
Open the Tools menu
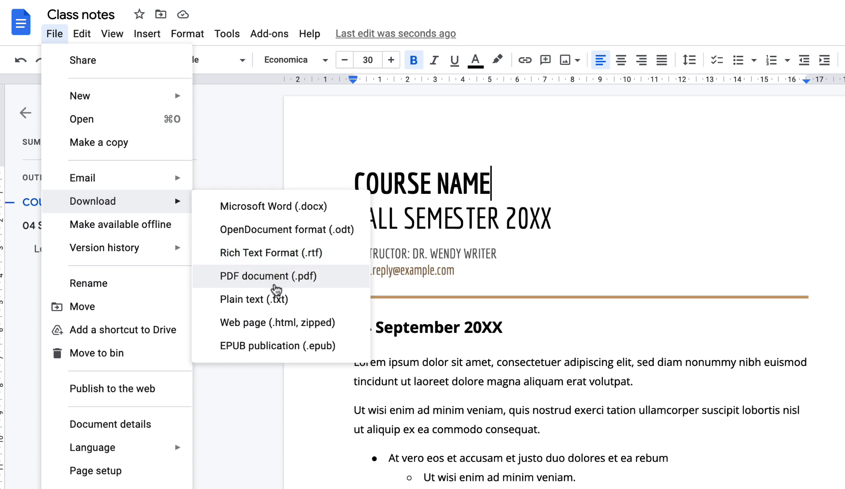point(227,34)
